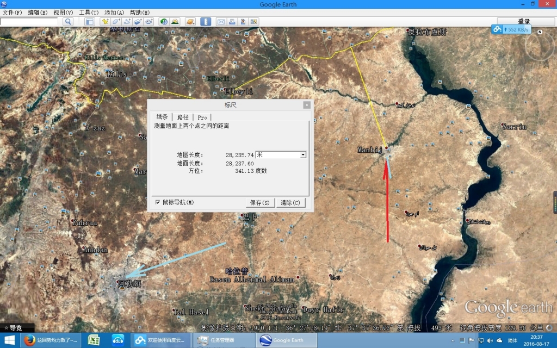This screenshot has width=557, height=348.
Task: Switch to the 路径 tab in ruler dialog
Action: pyautogui.click(x=183, y=117)
